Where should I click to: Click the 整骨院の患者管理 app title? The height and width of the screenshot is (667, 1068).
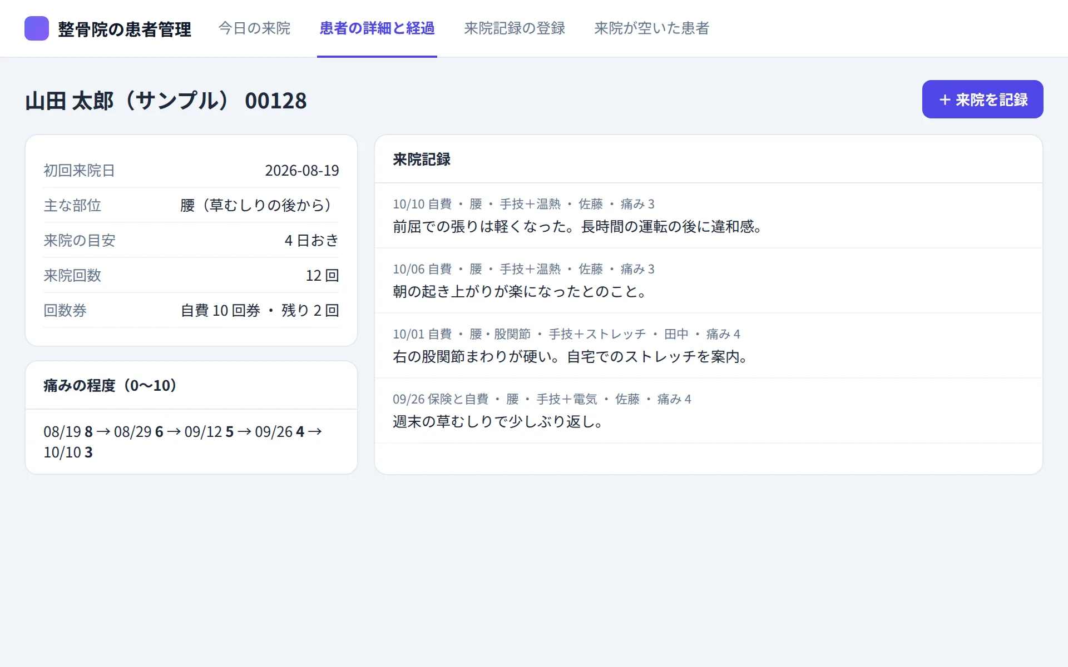point(125,29)
